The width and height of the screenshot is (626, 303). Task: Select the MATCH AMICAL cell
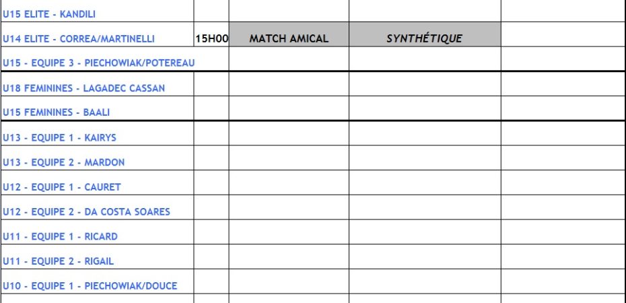289,39
